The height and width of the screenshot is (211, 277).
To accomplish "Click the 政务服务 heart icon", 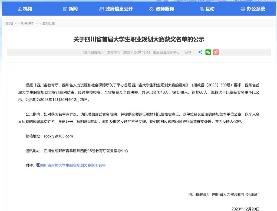I will (x=151, y=9).
